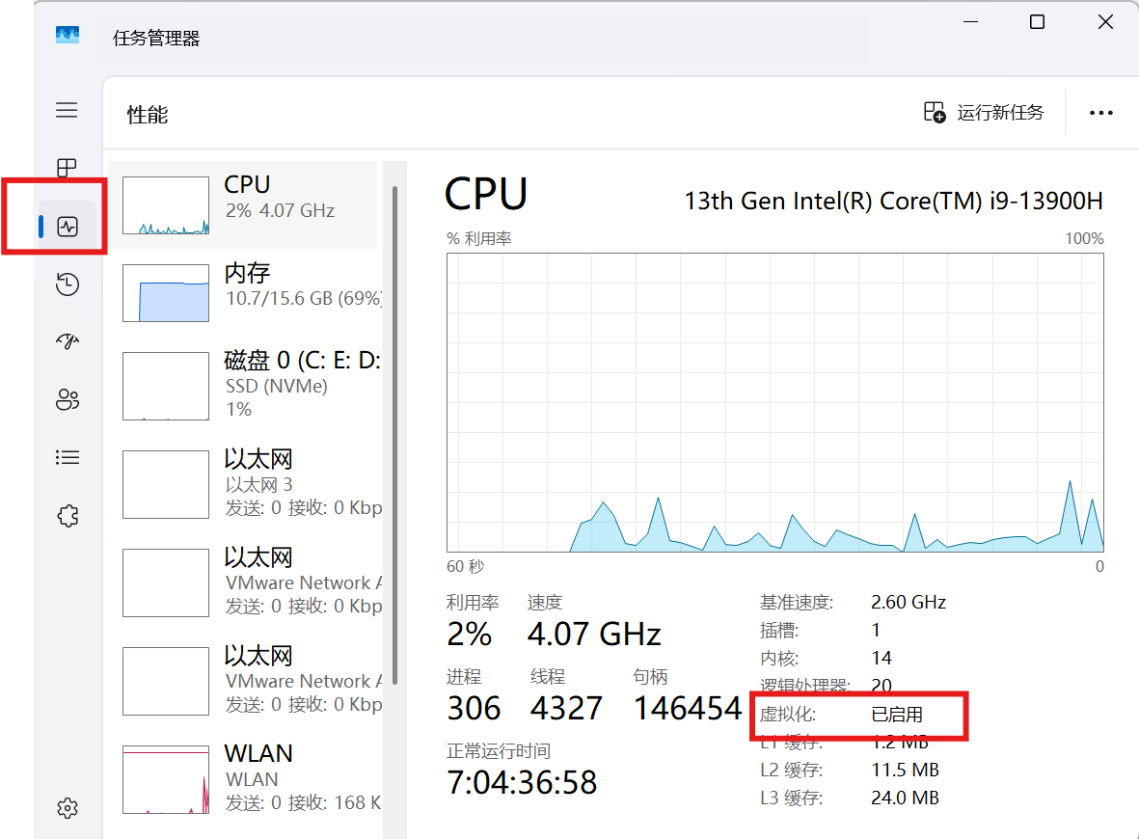Open the Services puzzle icon

[x=67, y=516]
